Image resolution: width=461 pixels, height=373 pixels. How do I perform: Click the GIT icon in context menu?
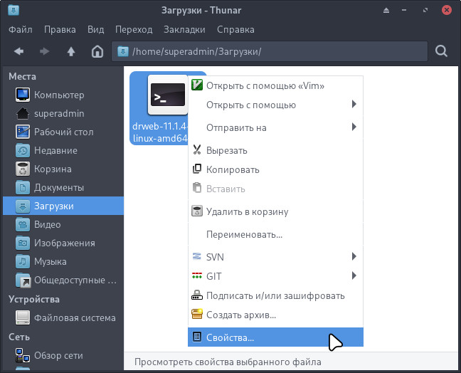(197, 275)
